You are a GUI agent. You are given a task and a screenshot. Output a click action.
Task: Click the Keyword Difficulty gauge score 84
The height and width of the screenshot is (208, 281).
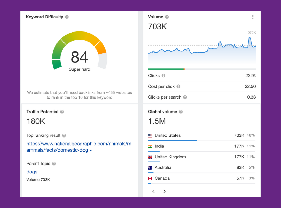pyautogui.click(x=79, y=57)
